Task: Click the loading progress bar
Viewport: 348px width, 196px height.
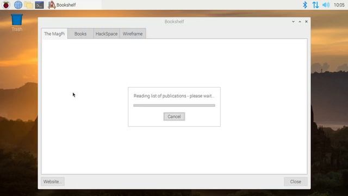Action: click(174, 105)
